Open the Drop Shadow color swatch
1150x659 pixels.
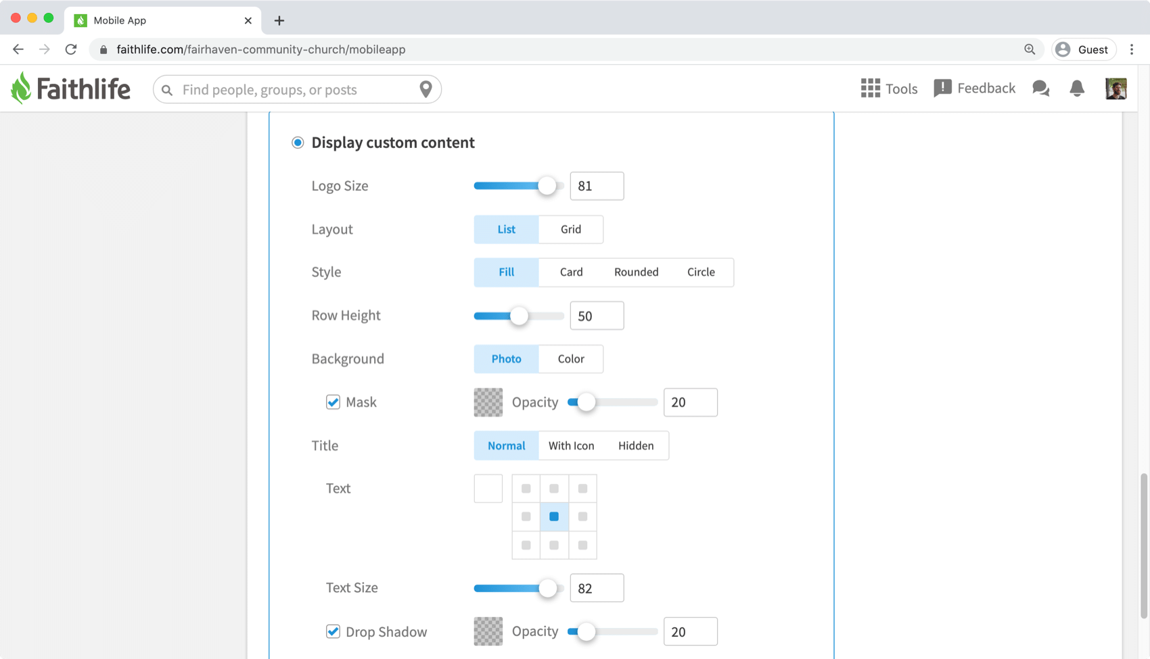coord(488,631)
